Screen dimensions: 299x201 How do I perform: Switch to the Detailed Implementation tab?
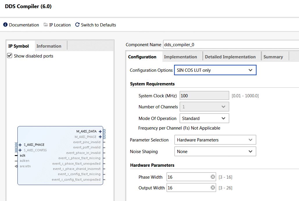pos(230,57)
